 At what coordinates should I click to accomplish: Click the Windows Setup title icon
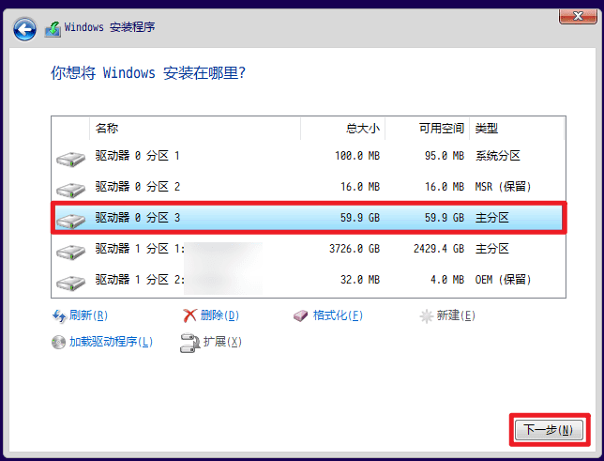pyautogui.click(x=53, y=29)
